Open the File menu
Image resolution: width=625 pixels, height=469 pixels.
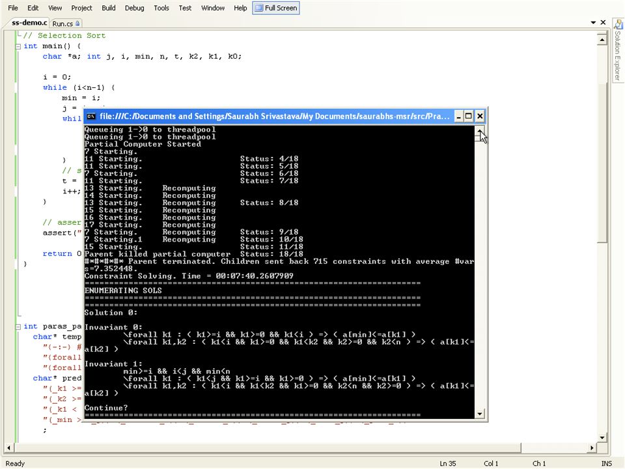[13, 8]
